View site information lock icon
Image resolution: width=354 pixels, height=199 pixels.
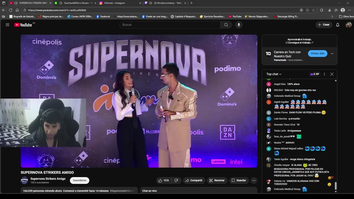point(25,10)
